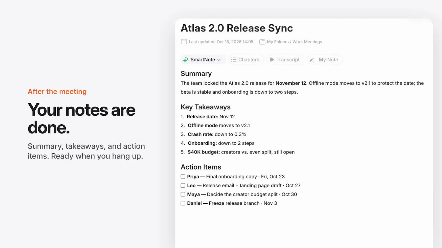This screenshot has width=442, height=248.
Task: Select takeaway 'Crash rate: down to 0.3%'
Action: [213, 134]
